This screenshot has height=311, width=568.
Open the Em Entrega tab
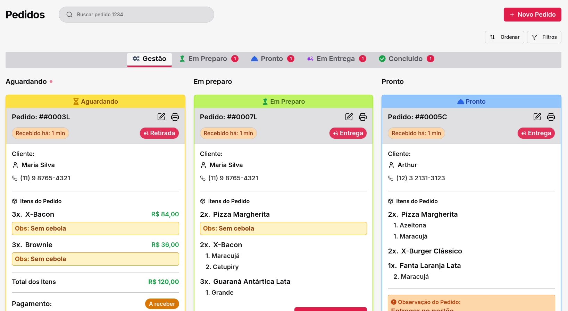click(x=336, y=59)
